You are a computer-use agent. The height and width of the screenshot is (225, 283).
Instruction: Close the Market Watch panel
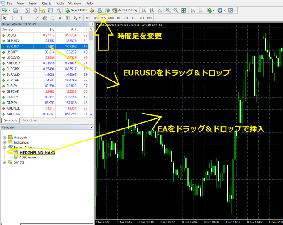pyautogui.click(x=91, y=24)
